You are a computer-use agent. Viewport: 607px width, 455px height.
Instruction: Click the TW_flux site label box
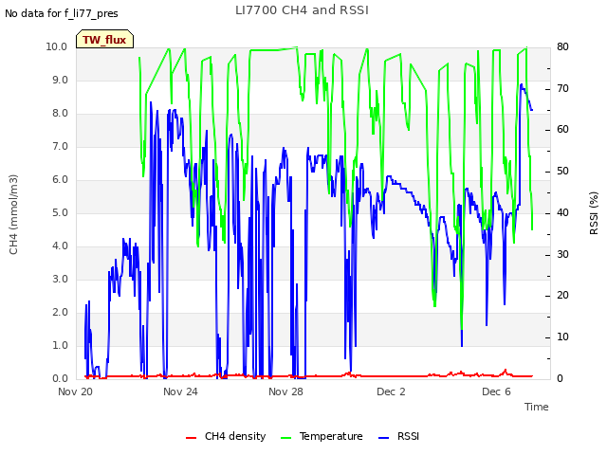pyautogui.click(x=104, y=39)
